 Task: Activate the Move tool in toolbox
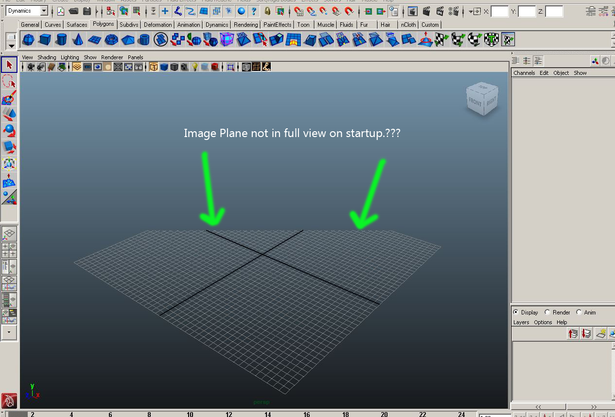pos(9,114)
